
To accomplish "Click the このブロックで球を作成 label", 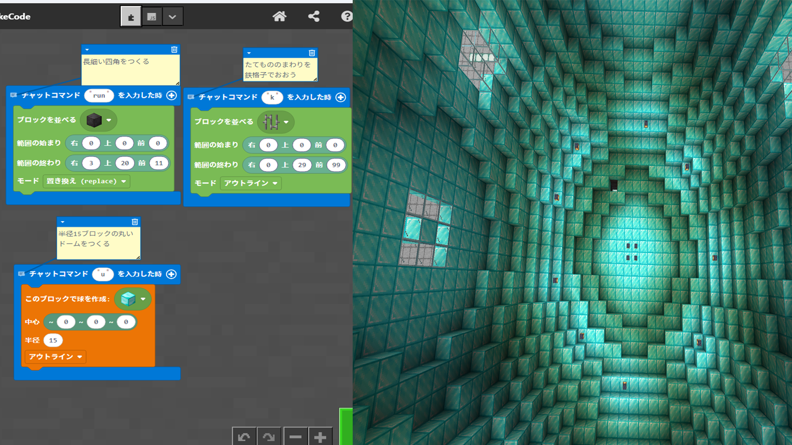I will [68, 299].
